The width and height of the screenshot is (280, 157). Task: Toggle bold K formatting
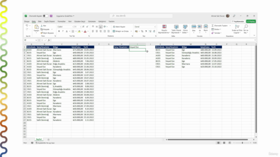(59, 31)
